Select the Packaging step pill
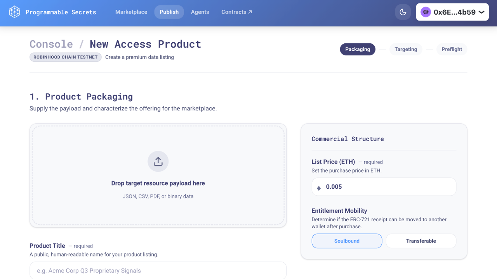Viewport: 497px width, 279px height. pos(358,49)
